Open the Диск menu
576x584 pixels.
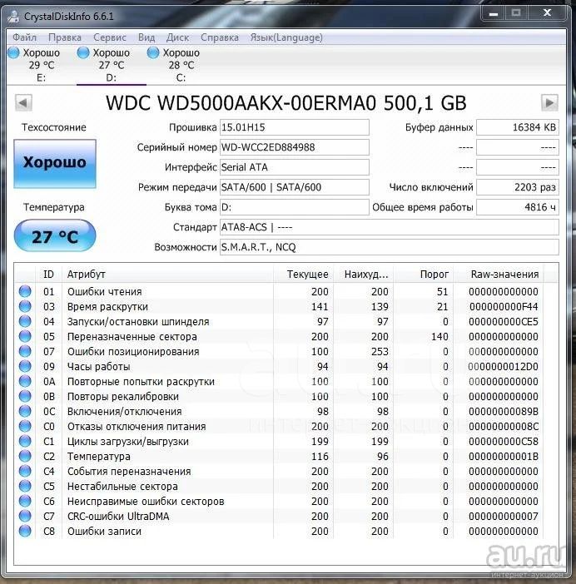(177, 37)
